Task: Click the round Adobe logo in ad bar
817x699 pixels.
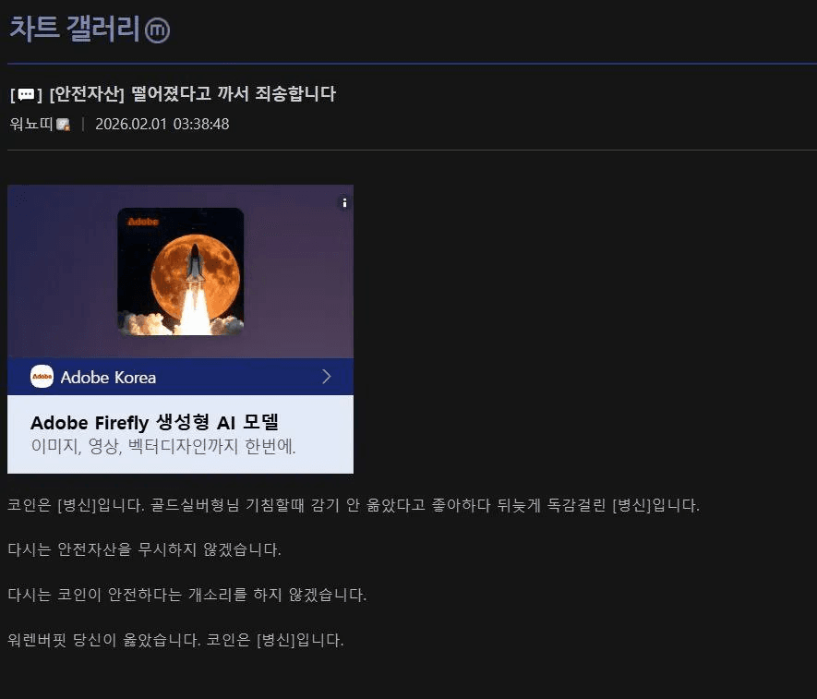Action: pos(42,377)
